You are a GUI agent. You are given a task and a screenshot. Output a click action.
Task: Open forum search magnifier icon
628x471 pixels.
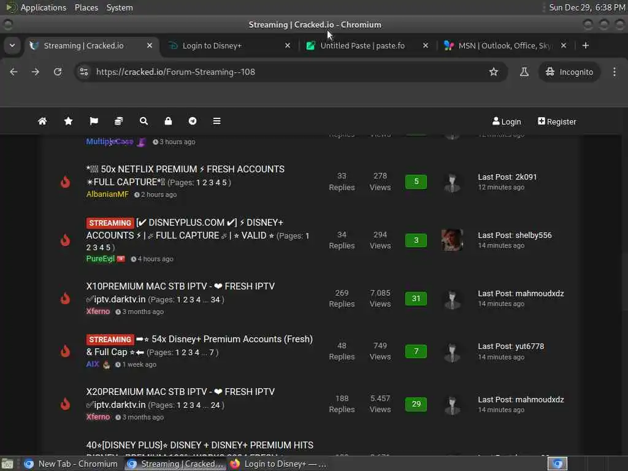tap(144, 121)
